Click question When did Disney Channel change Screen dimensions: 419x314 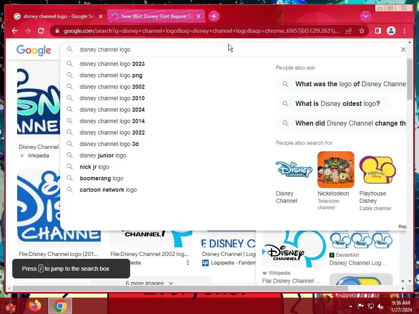point(342,123)
